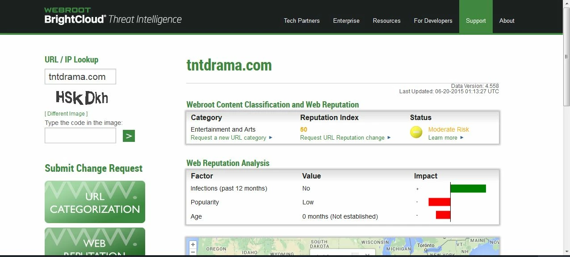Screen dimensions: 570x257
Task: Click the URL / IP Lookup heading
Action: 71,59
